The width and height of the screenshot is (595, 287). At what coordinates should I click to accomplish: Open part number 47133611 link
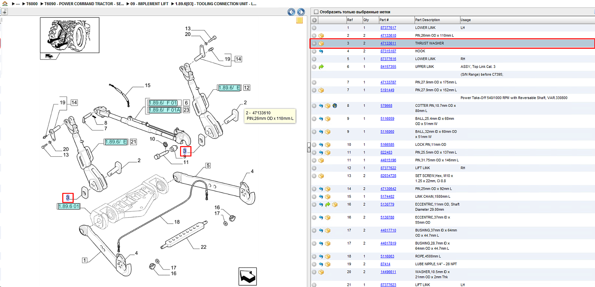click(x=388, y=43)
